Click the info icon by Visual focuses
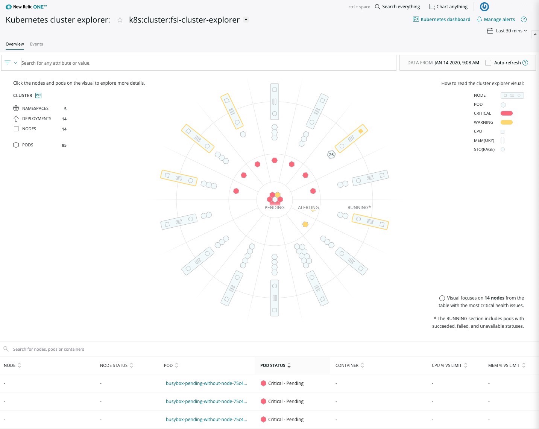Image resolution: width=539 pixels, height=429 pixels. coord(442,298)
